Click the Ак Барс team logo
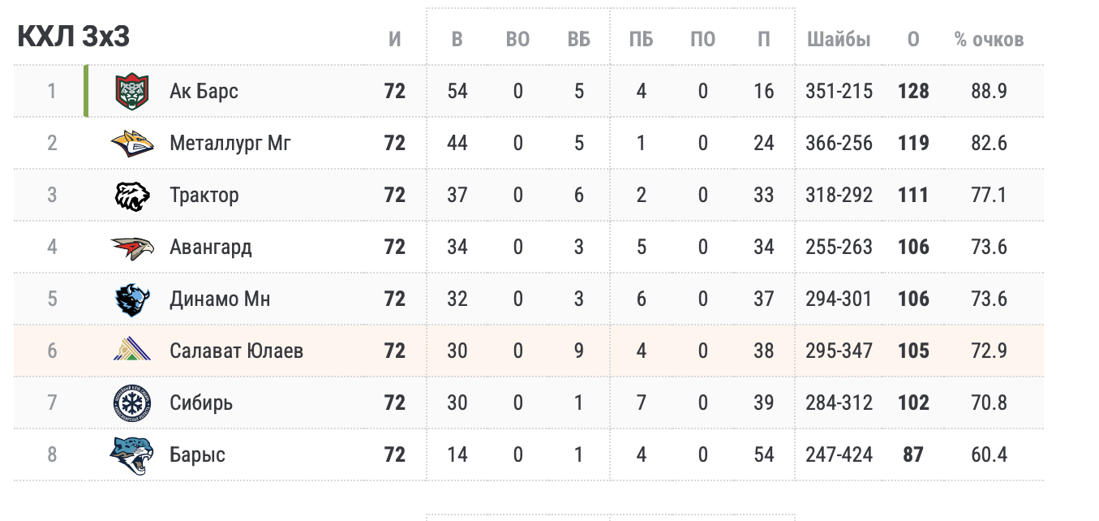The height and width of the screenshot is (521, 1099). tap(131, 91)
